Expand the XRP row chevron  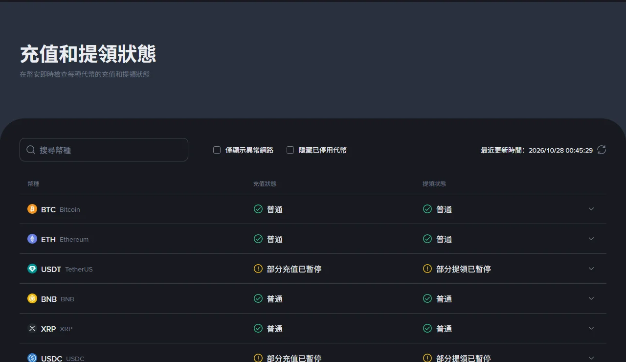pos(591,328)
